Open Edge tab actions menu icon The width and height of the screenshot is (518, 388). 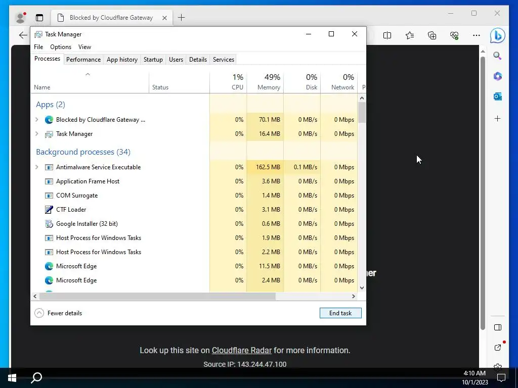(x=39, y=18)
